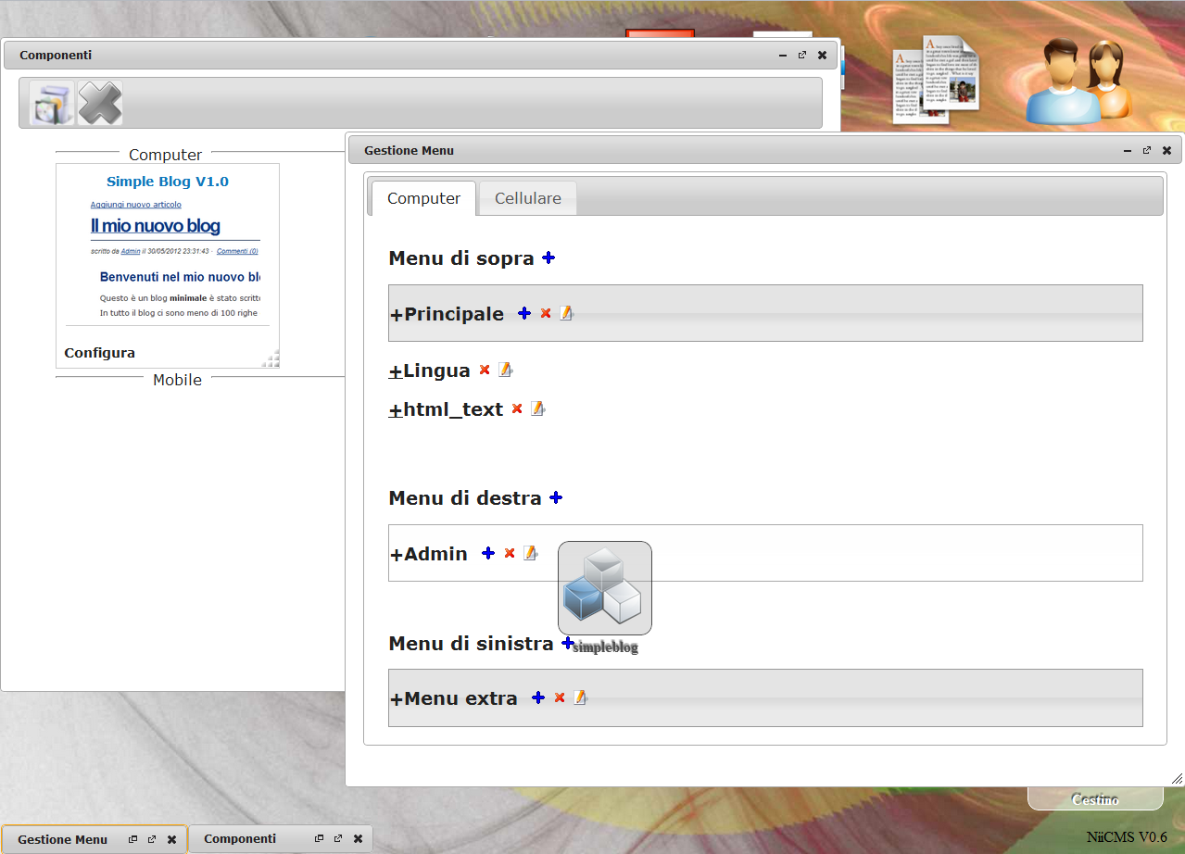
Task: Click the Configura link in the blog widget
Action: click(98, 352)
